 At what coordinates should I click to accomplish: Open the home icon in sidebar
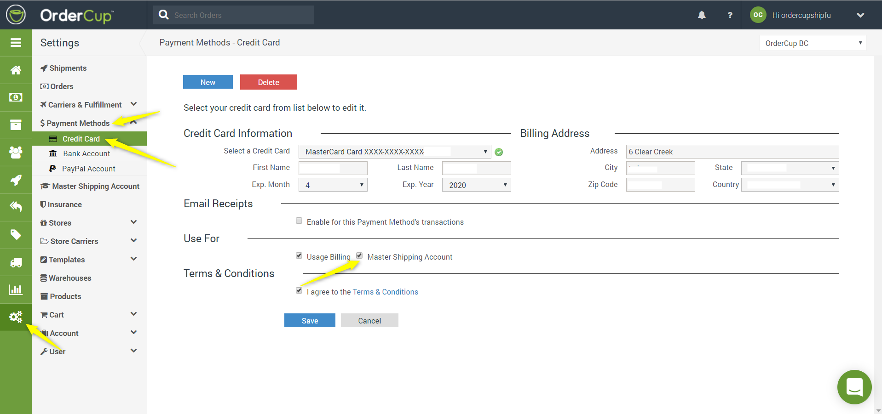[x=16, y=70]
